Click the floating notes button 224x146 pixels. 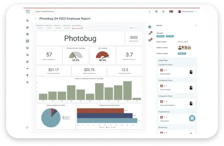(192, 118)
